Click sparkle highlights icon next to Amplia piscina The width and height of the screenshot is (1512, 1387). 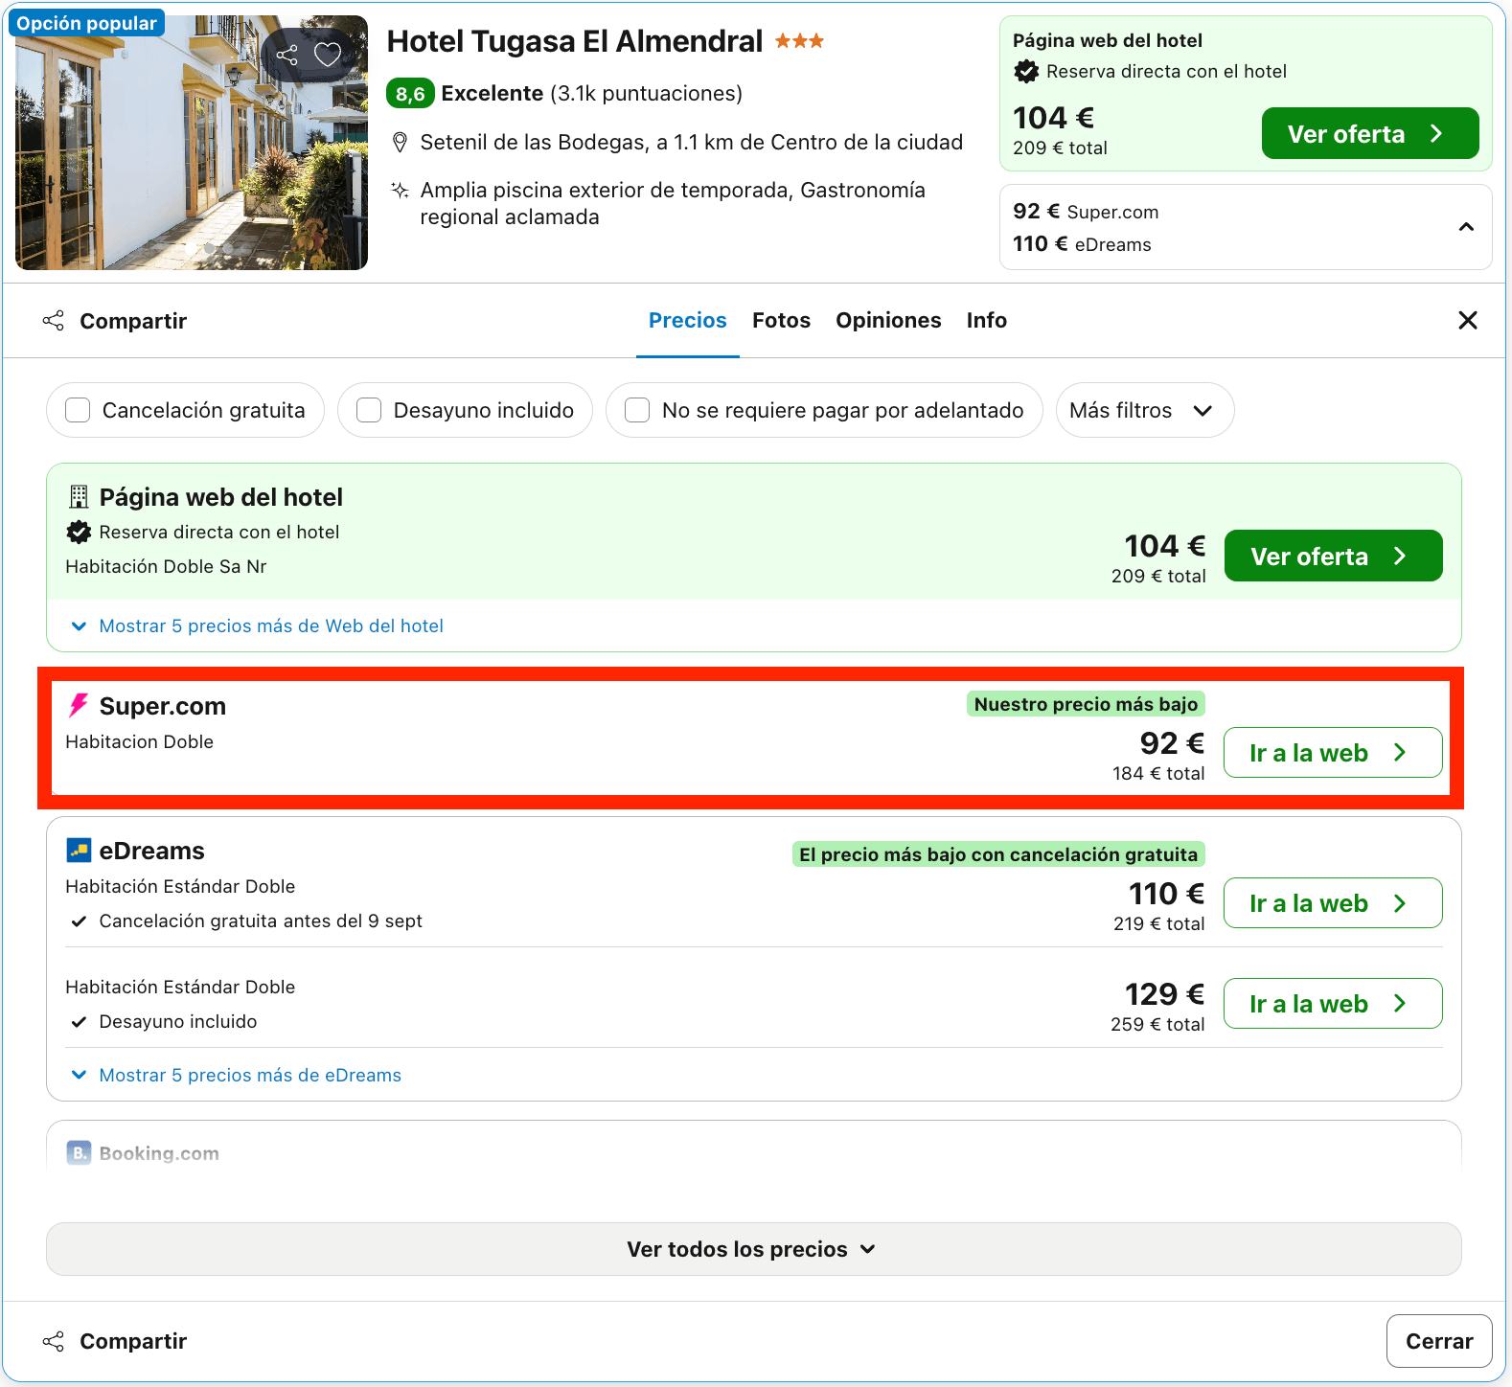coord(400,190)
